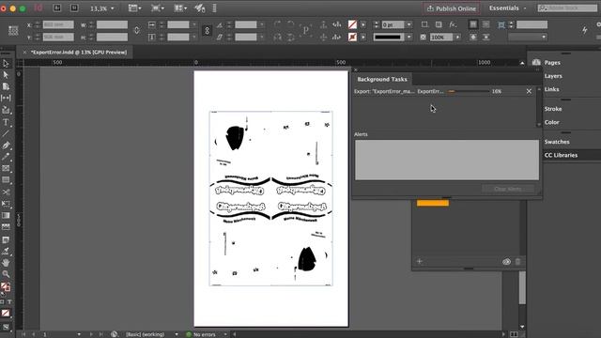Open the View Options dropdown

click(x=134, y=8)
